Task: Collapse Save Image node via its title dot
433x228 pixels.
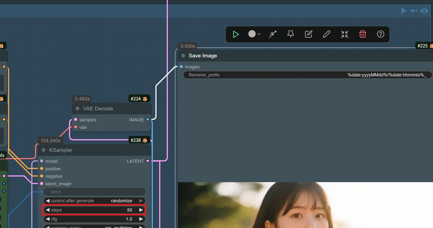Action: point(183,56)
